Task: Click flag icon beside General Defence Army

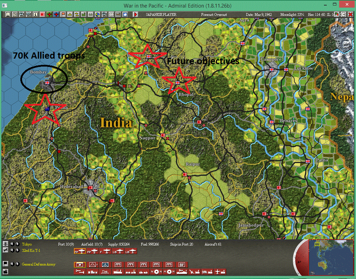Action: [x=5, y=264]
